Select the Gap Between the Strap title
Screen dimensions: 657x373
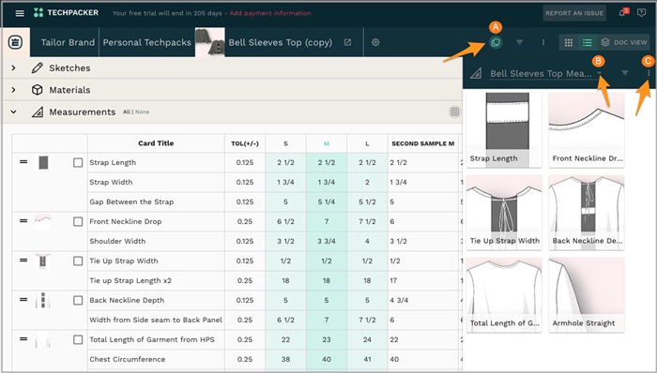(131, 201)
